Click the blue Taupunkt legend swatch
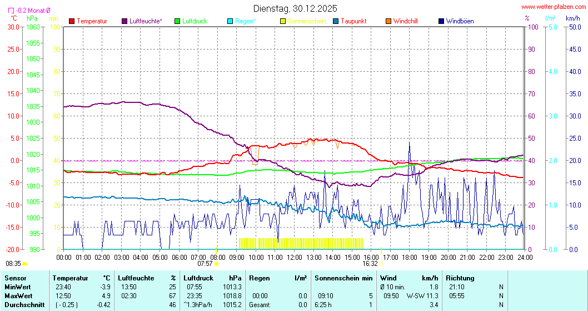Screen dimensions: 588x311 tap(336, 21)
